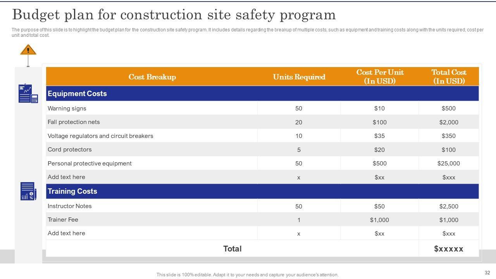The width and height of the screenshot is (496, 279).
Task: Select the Fall protection nets cell
Action: [74, 122]
